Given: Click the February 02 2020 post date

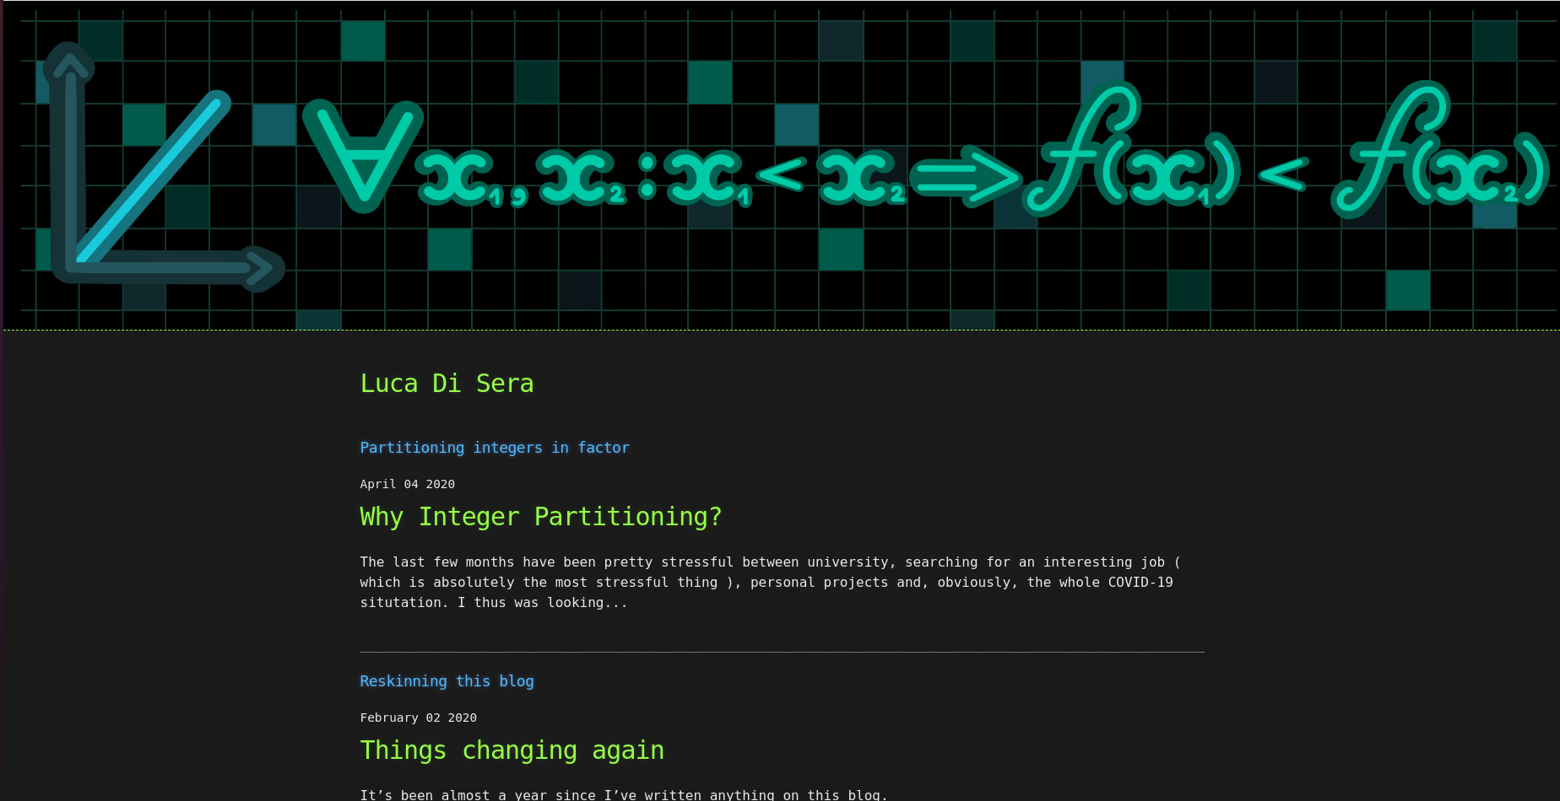Looking at the screenshot, I should tap(418, 718).
